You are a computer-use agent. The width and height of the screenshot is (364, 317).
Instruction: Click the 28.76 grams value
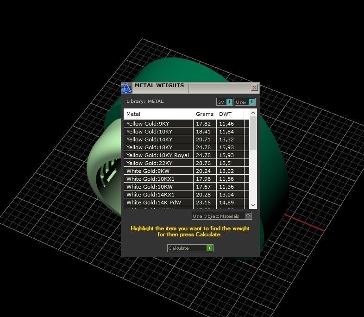pos(203,163)
